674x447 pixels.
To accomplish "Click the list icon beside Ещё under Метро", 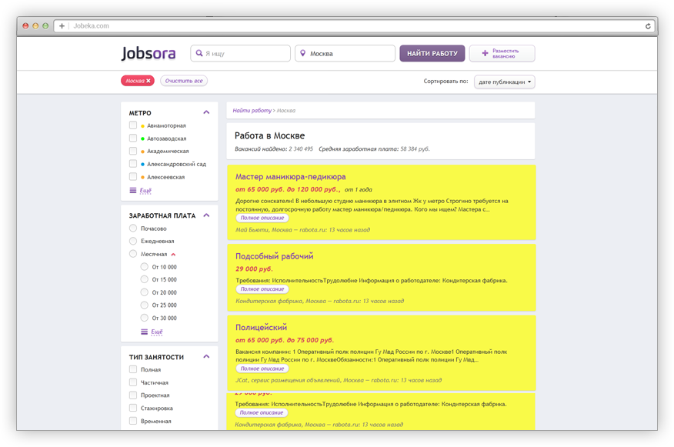I will 133,190.
